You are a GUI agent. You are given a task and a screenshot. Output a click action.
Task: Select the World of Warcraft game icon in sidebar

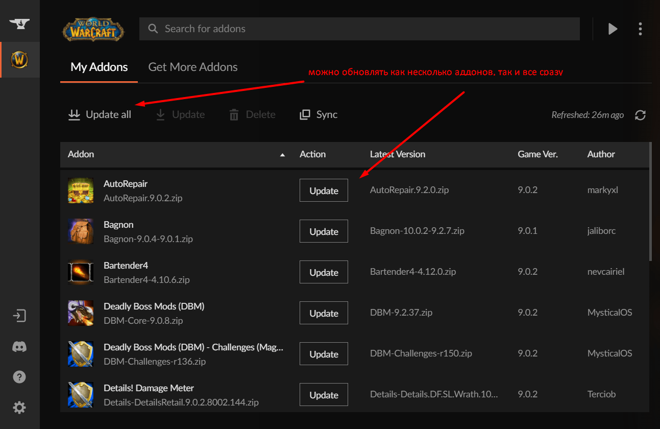coord(19,60)
